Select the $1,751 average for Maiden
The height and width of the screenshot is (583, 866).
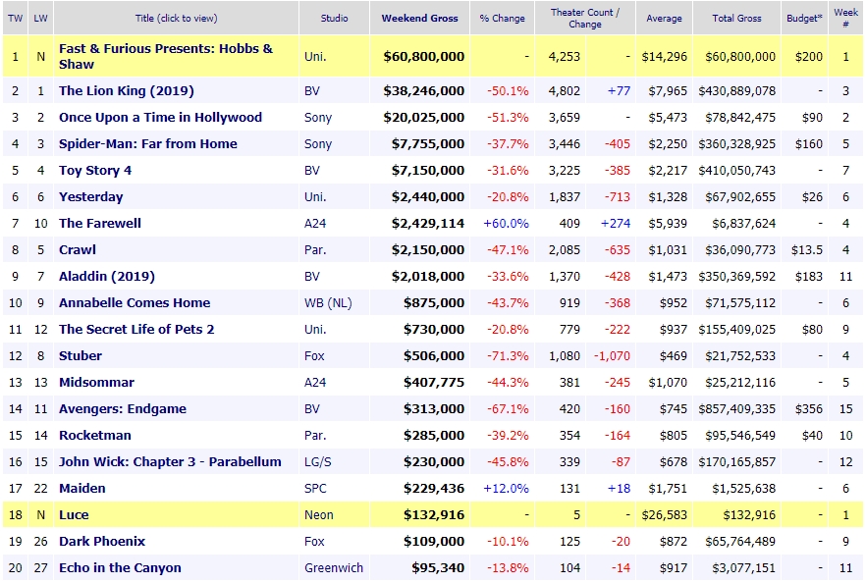pos(668,489)
